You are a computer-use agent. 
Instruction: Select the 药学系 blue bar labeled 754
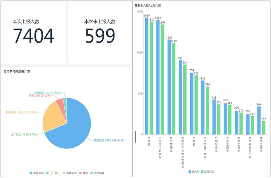pyautogui.click(x=192, y=104)
